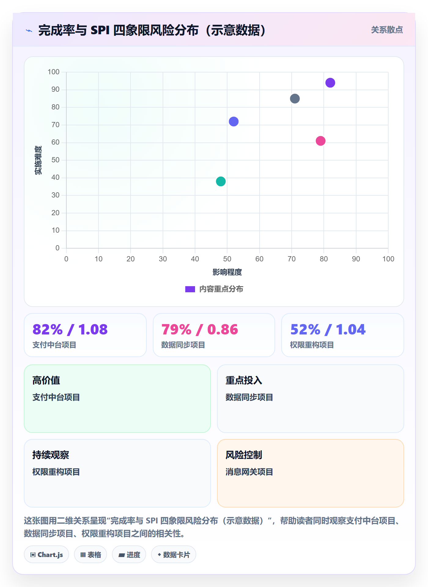Click the x-axis tick label 100
The width and height of the screenshot is (428, 587).
pos(388,259)
